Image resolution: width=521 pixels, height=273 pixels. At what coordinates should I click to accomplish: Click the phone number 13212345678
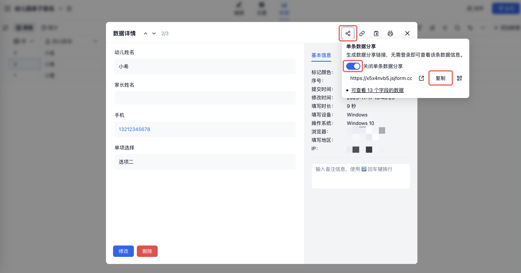point(134,129)
